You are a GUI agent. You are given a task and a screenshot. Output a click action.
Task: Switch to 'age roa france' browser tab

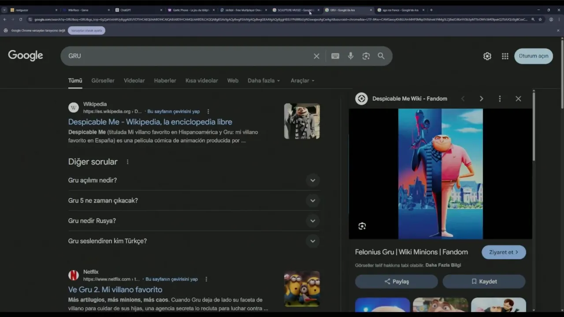pos(400,10)
